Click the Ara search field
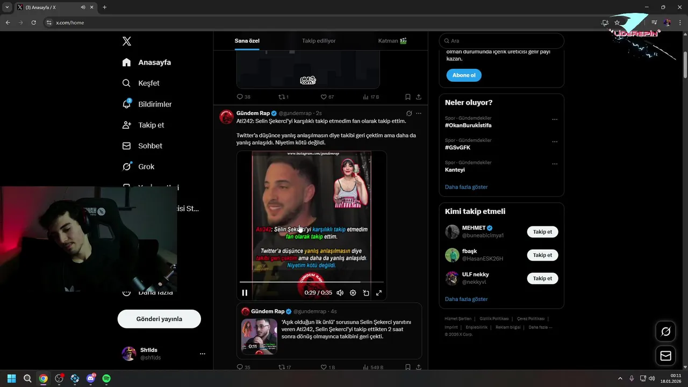The height and width of the screenshot is (387, 688). [x=501, y=41]
